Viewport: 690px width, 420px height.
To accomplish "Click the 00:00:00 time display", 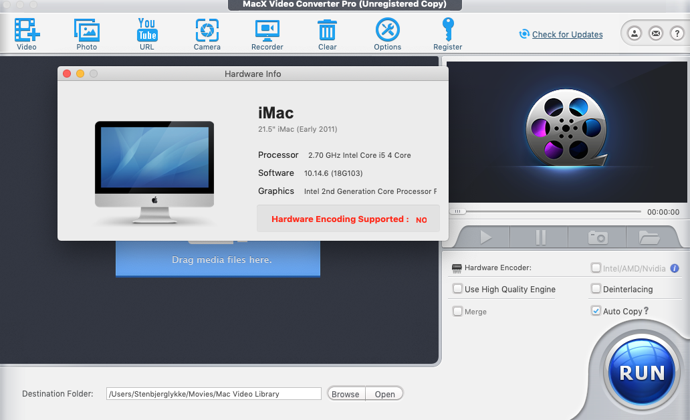I will point(663,212).
